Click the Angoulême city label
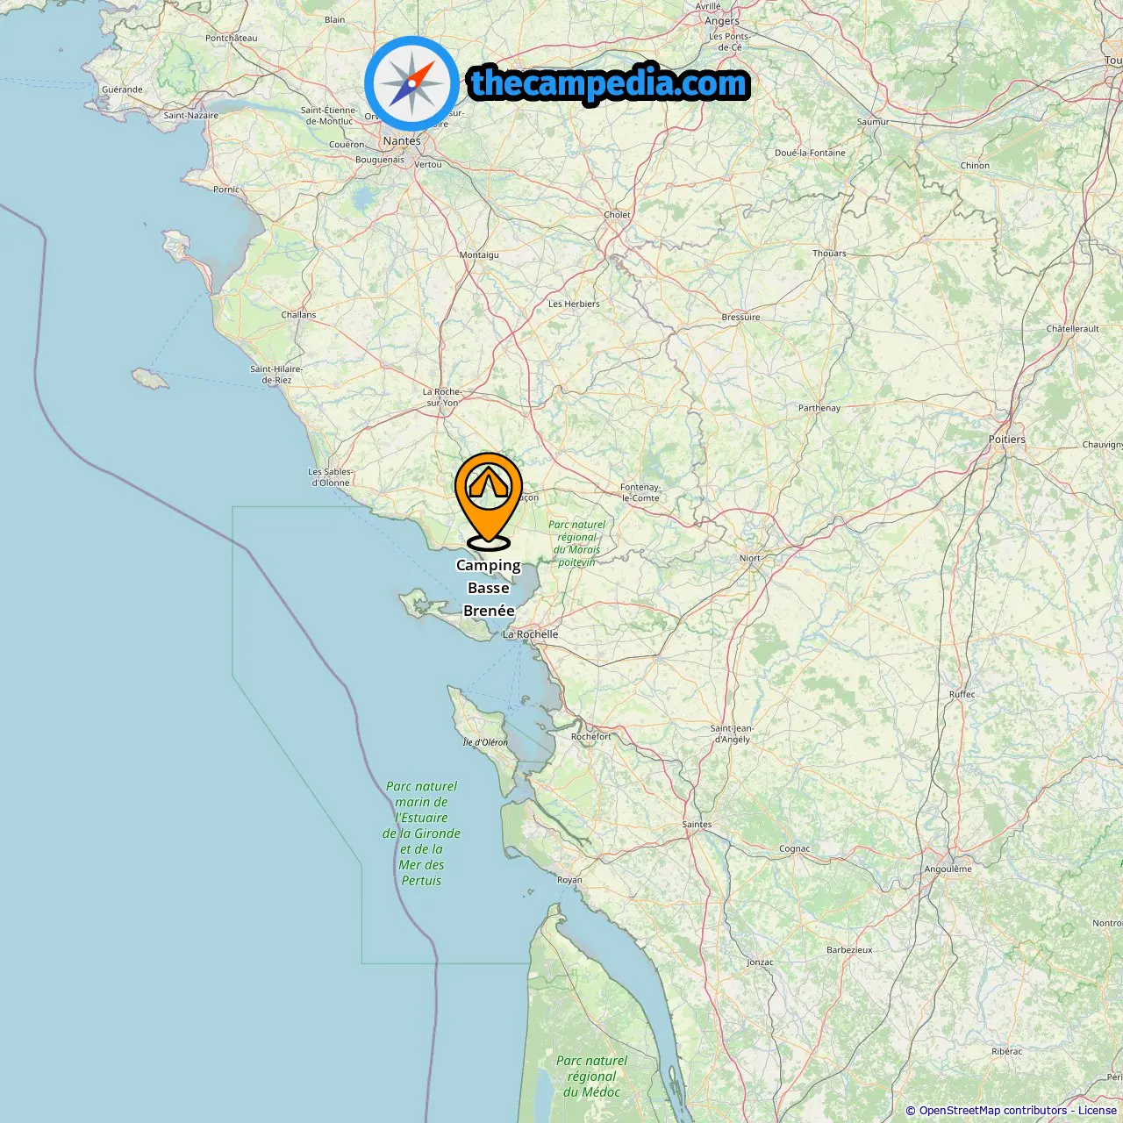 948,869
